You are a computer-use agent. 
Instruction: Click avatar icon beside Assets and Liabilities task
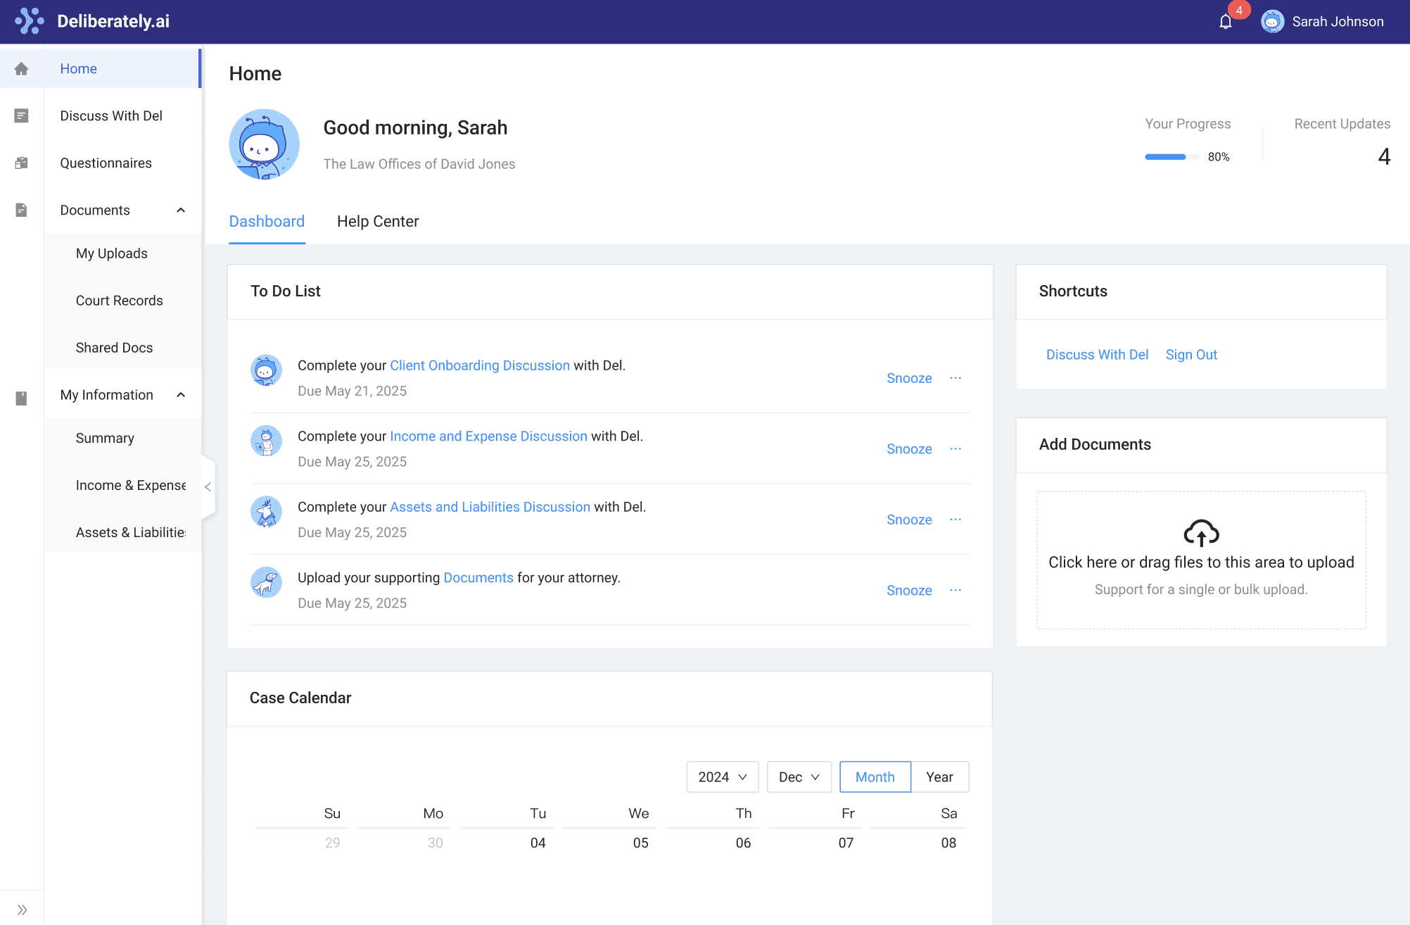click(x=266, y=512)
